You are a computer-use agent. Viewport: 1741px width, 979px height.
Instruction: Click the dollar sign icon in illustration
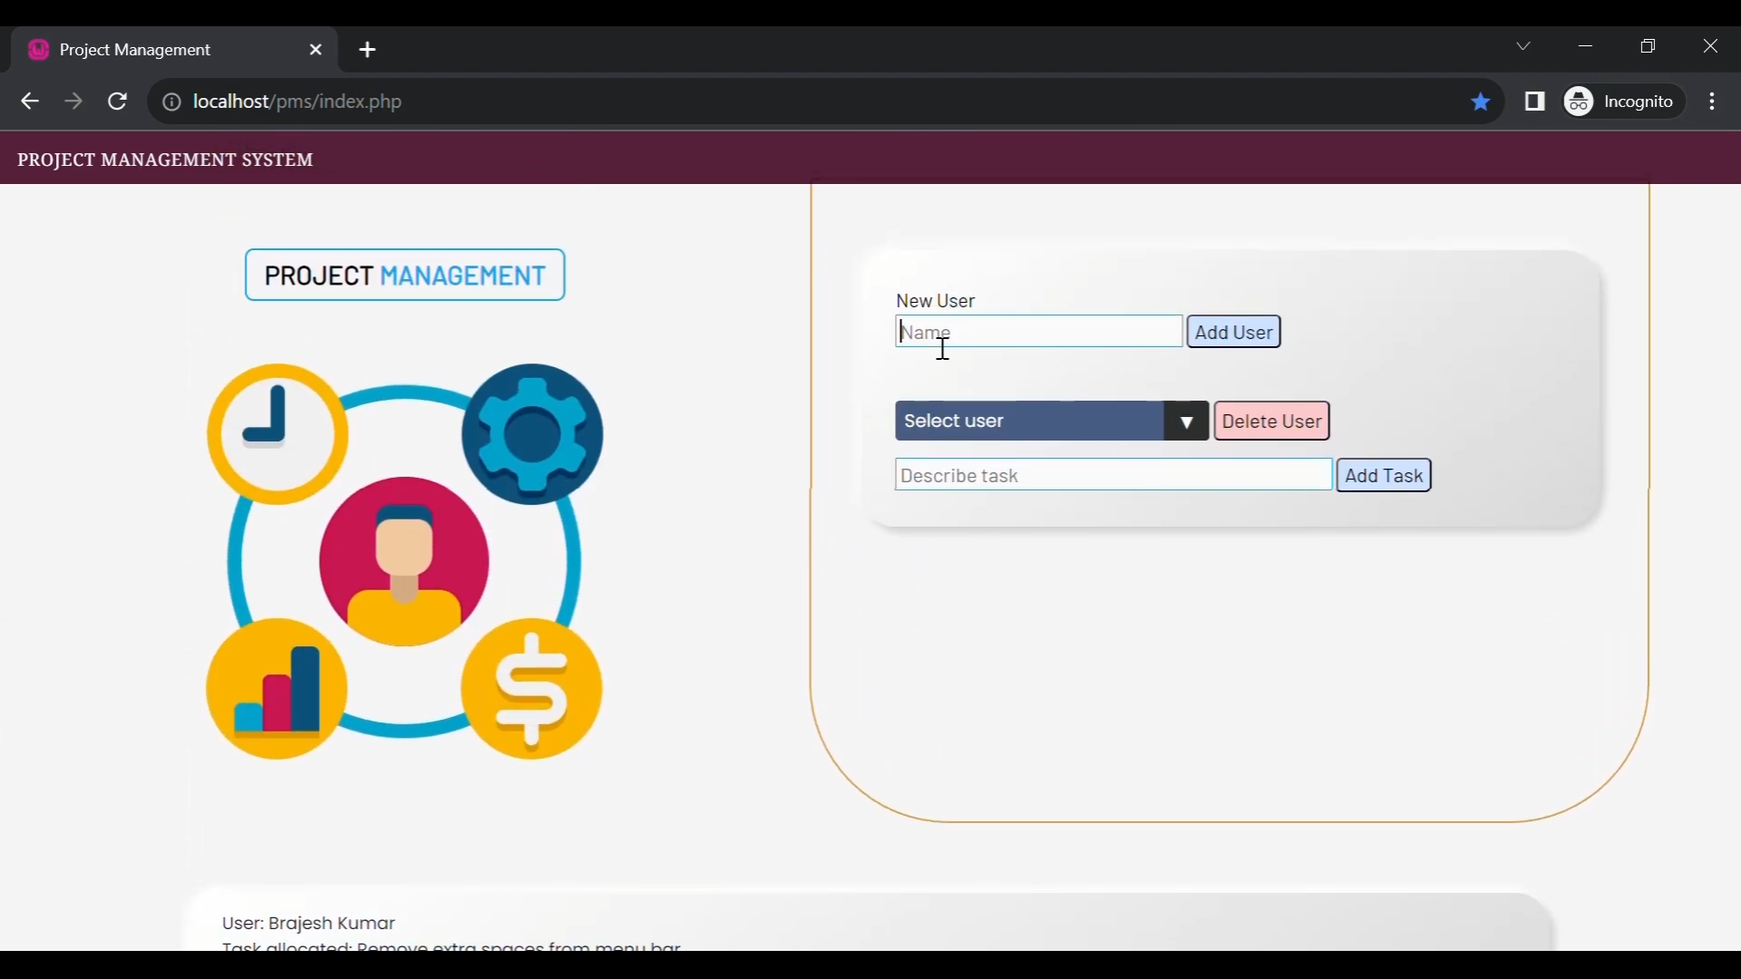[532, 690]
